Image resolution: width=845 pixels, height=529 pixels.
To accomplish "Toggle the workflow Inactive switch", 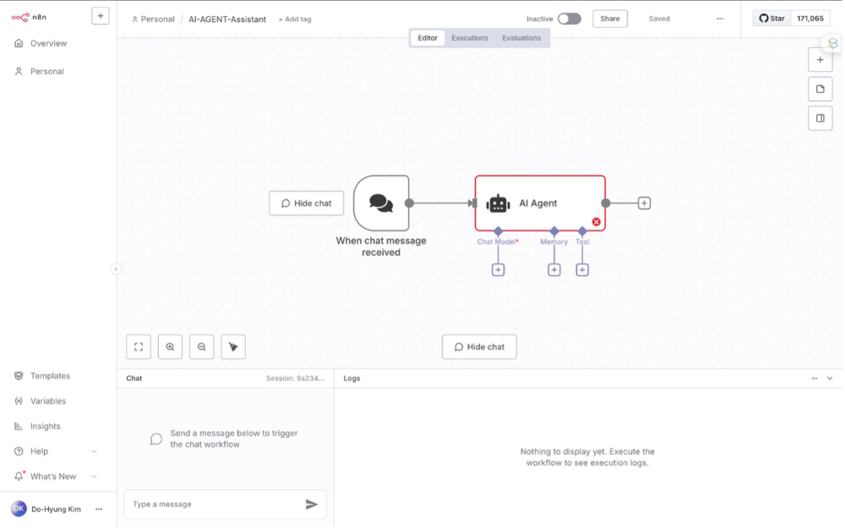I will point(569,19).
